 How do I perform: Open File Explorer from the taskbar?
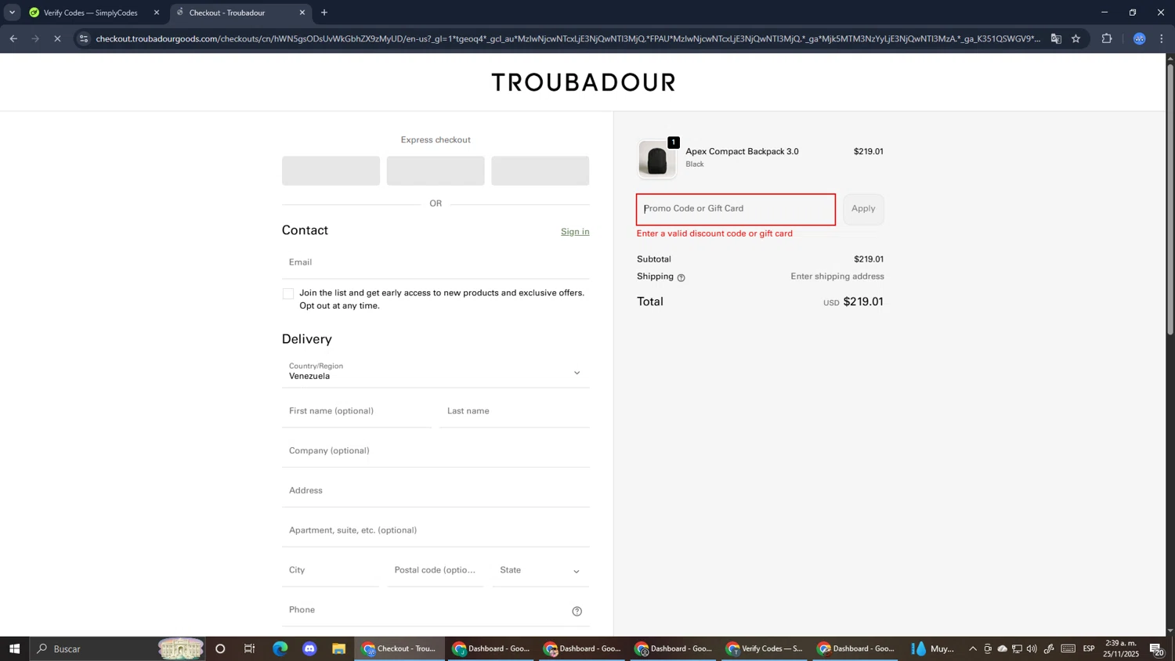[338, 648]
